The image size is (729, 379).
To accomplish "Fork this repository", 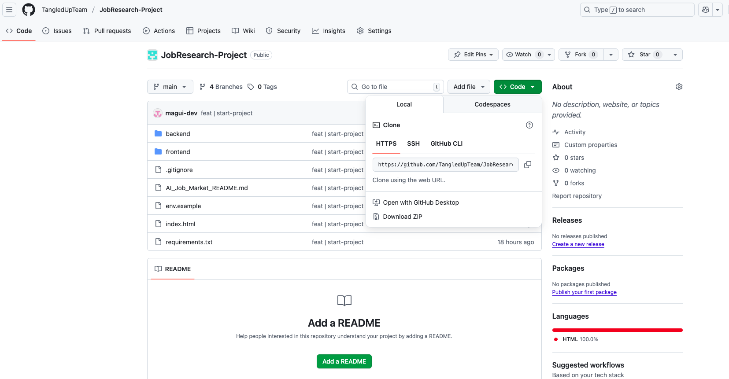I will pyautogui.click(x=581, y=55).
